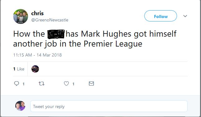Image resolution: width=201 pixels, height=117 pixels.
Task: Click the words Mark Hughes in the tweet
Action: point(106,34)
